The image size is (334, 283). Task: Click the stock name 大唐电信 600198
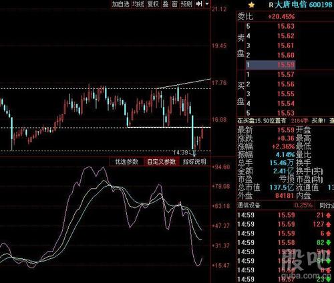pyautogui.click(x=303, y=5)
